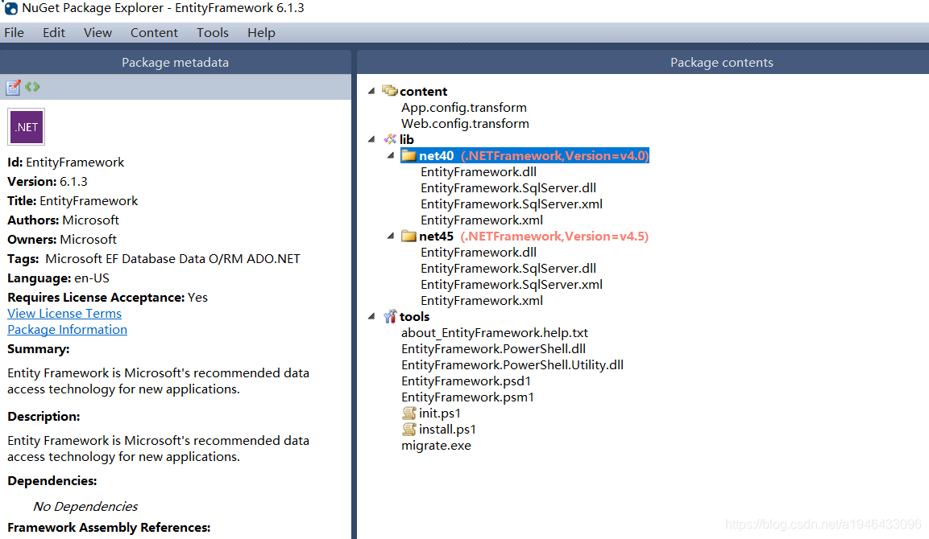
Task: Click the tools node icon
Action: pos(390,316)
